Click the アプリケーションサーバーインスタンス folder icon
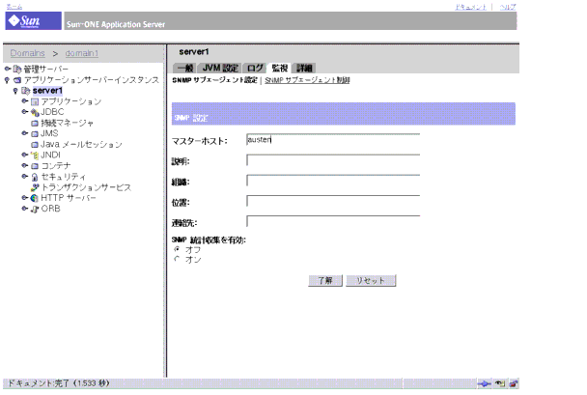This screenshot has width=587, height=395. click(x=17, y=80)
